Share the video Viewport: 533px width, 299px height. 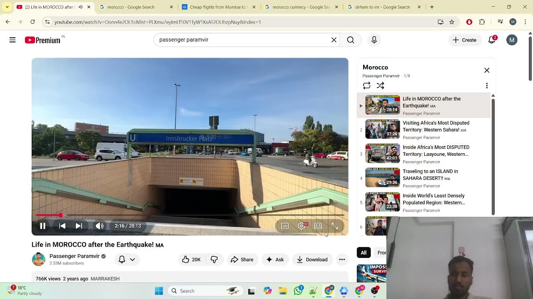pyautogui.click(x=242, y=260)
